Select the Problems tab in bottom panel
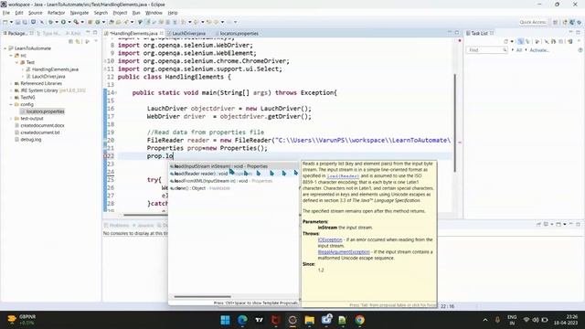This screenshot has width=585, height=329. coord(116,226)
